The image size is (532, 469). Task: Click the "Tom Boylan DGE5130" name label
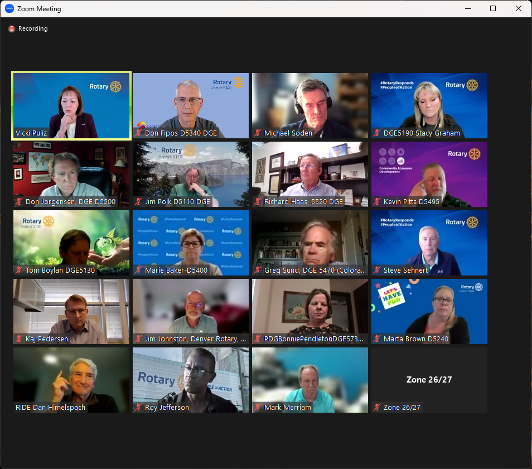point(60,270)
